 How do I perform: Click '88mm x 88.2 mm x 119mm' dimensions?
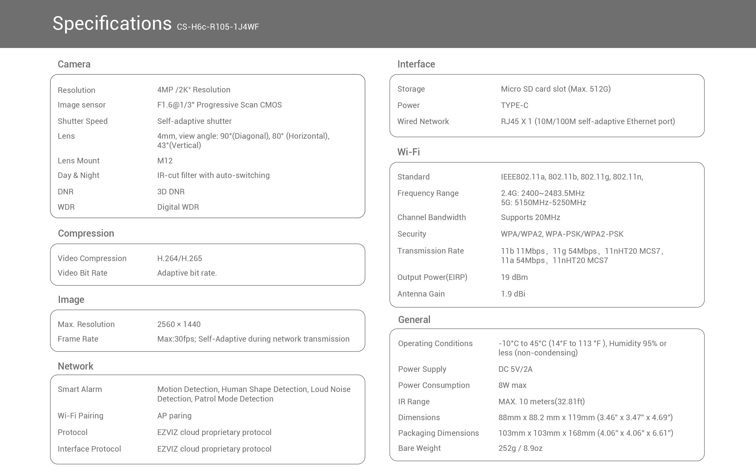point(585,417)
